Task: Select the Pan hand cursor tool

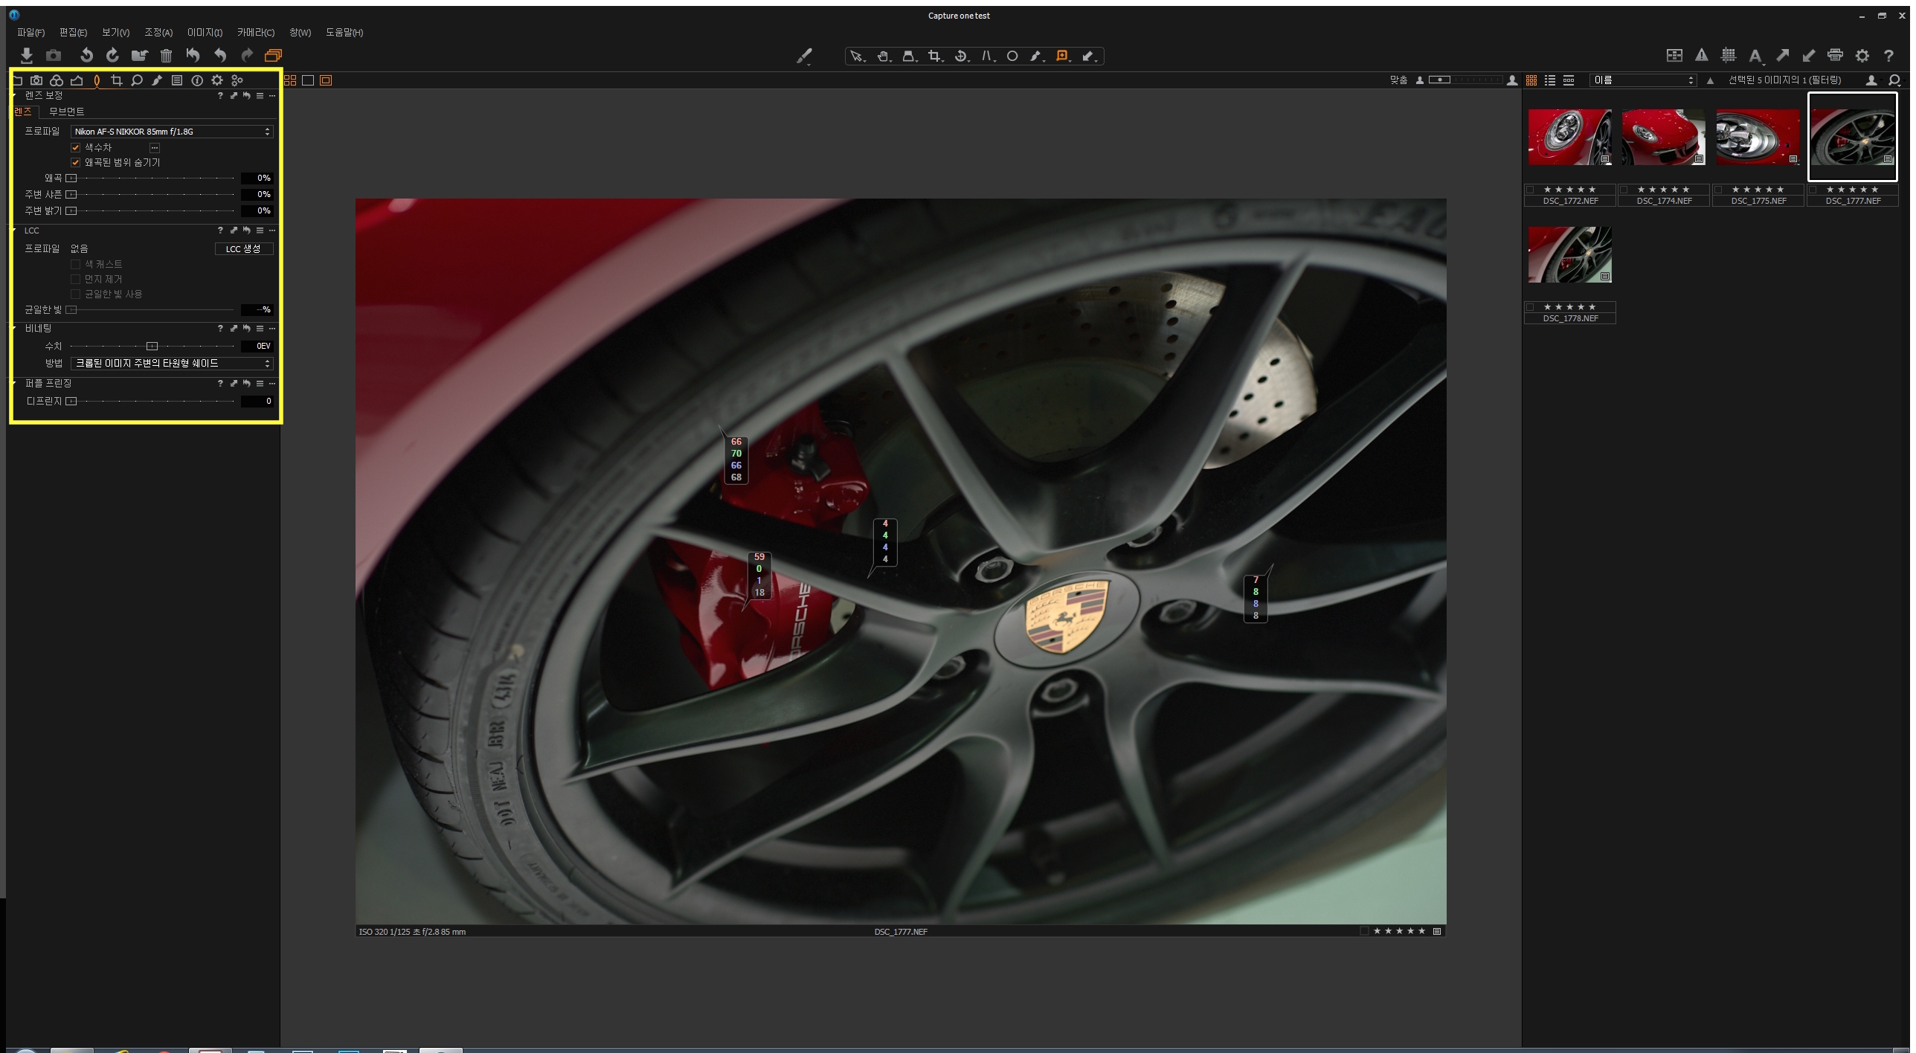Action: [x=883, y=56]
